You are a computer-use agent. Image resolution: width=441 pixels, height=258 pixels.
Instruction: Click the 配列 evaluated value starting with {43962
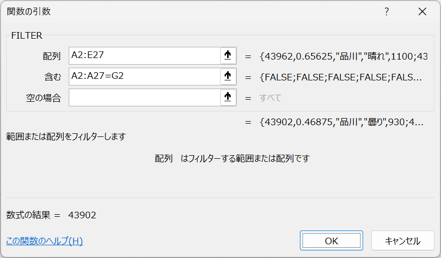343,56
